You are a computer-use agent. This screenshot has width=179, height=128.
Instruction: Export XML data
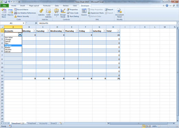pyautogui.click(x=109, y=13)
